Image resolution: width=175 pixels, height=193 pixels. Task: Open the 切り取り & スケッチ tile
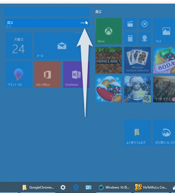click(x=164, y=133)
